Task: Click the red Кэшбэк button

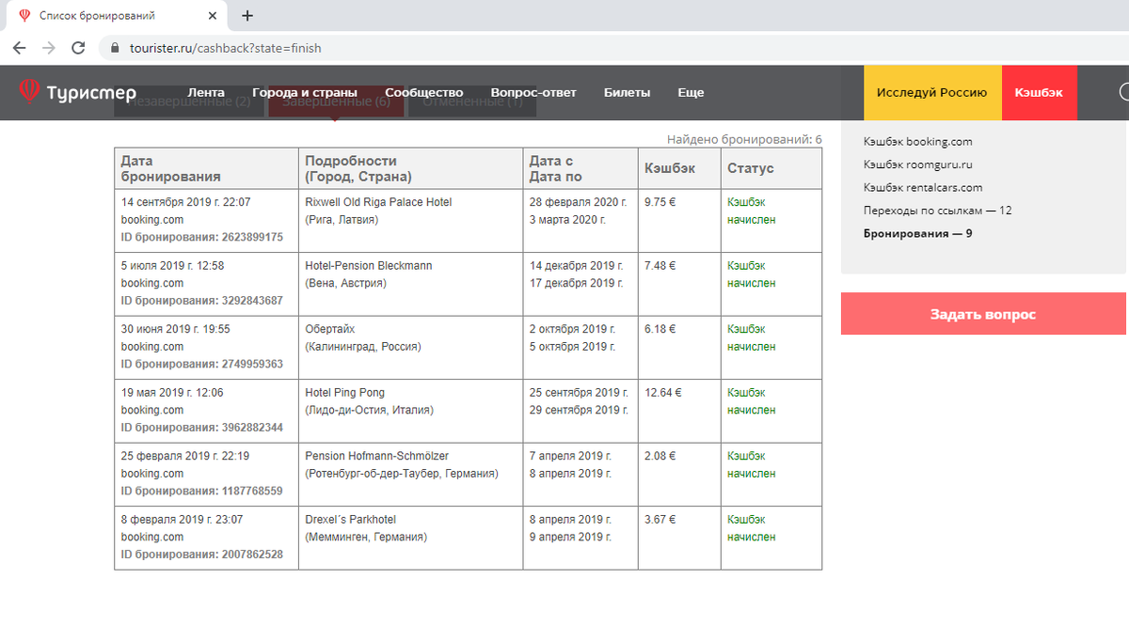Action: click(1040, 92)
